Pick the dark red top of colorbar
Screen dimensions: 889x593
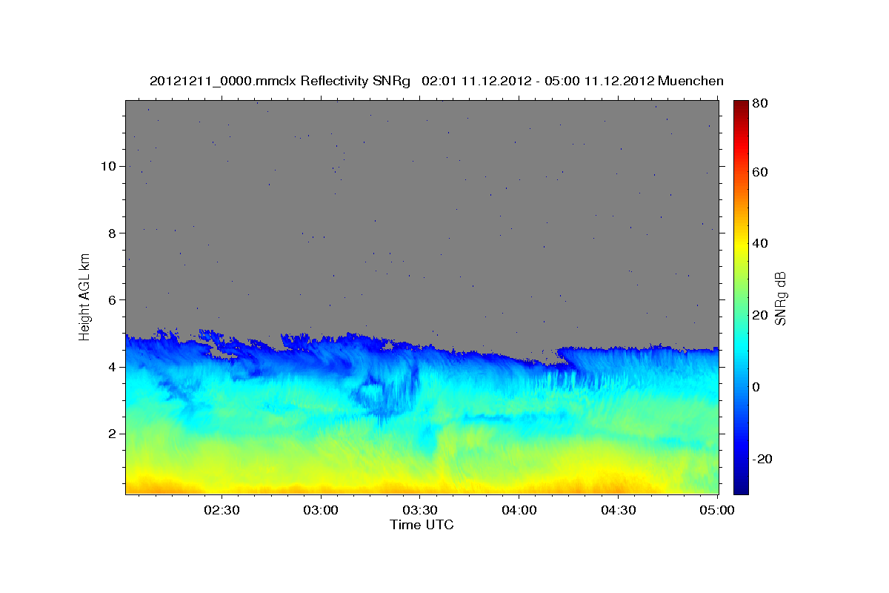(x=741, y=106)
